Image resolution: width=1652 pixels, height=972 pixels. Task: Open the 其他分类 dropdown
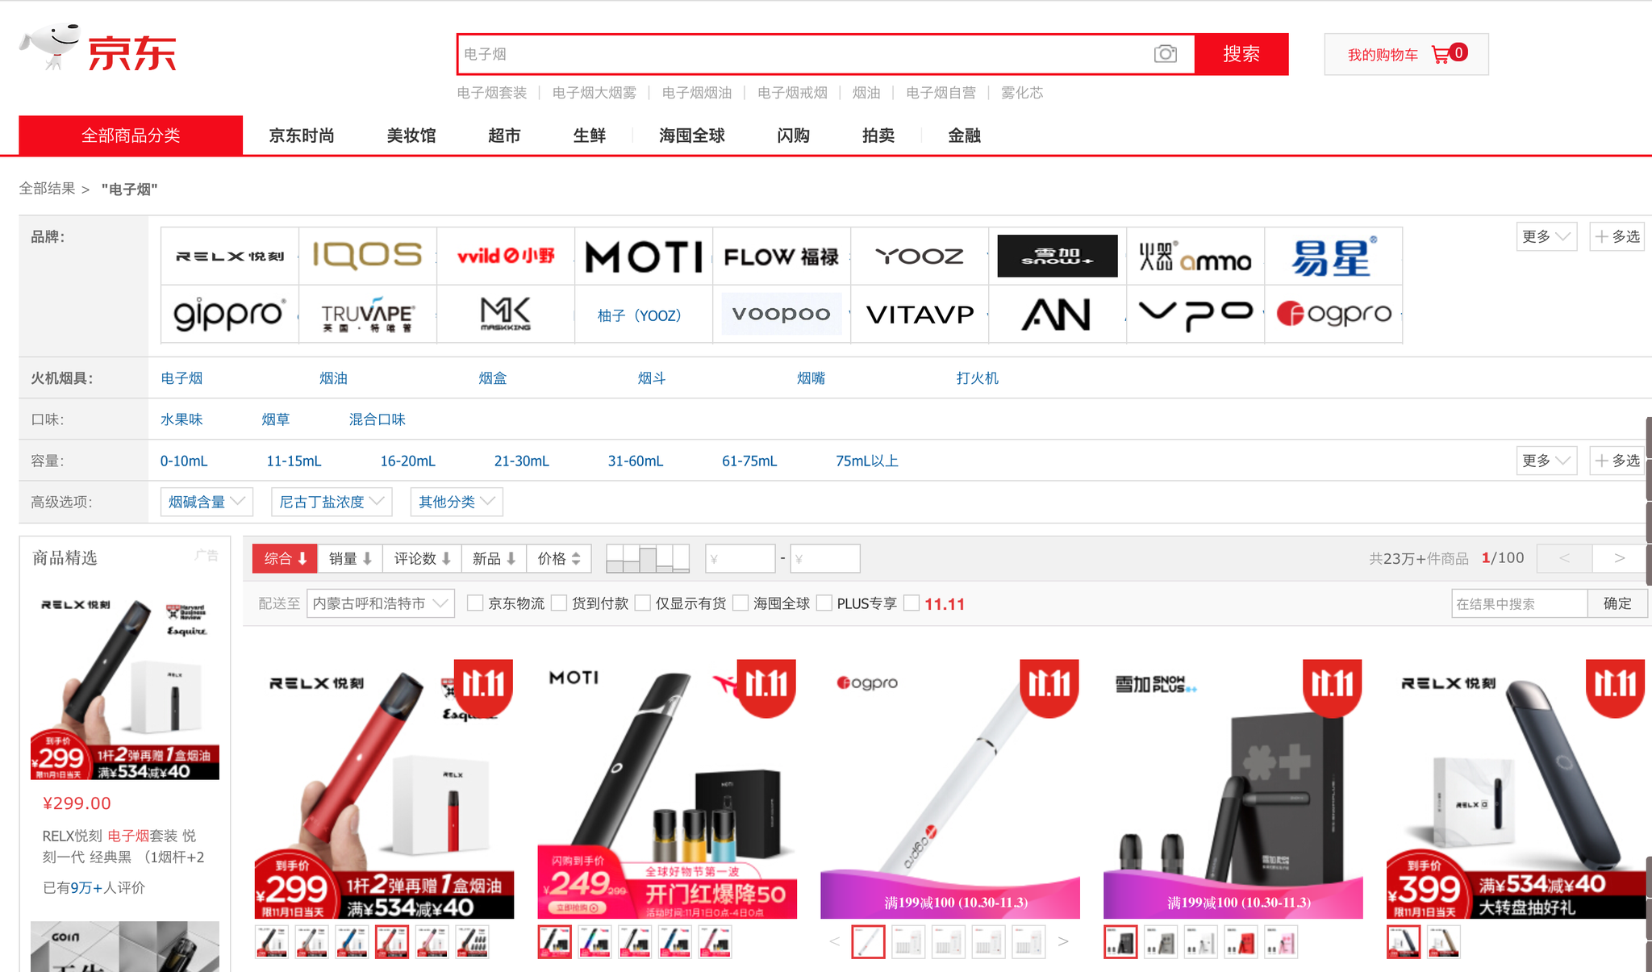(x=457, y=502)
